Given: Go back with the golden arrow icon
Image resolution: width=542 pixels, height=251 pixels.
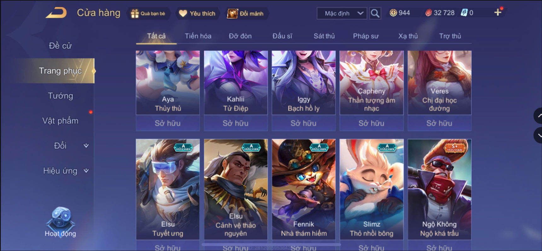Looking at the screenshot, I should click(x=57, y=13).
